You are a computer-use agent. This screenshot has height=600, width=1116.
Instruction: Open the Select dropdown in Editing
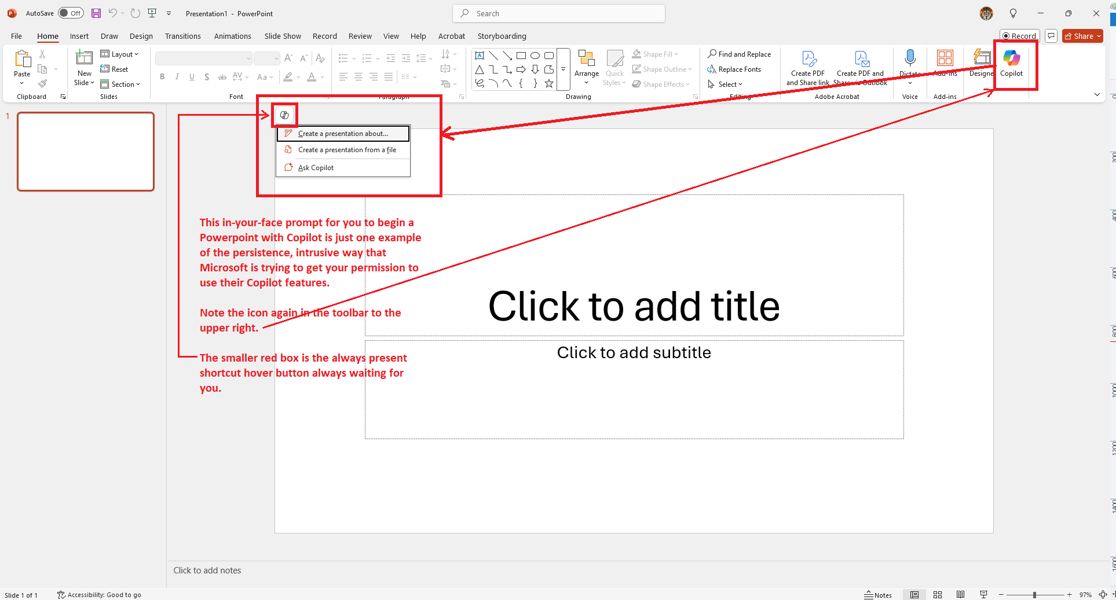[x=725, y=84]
